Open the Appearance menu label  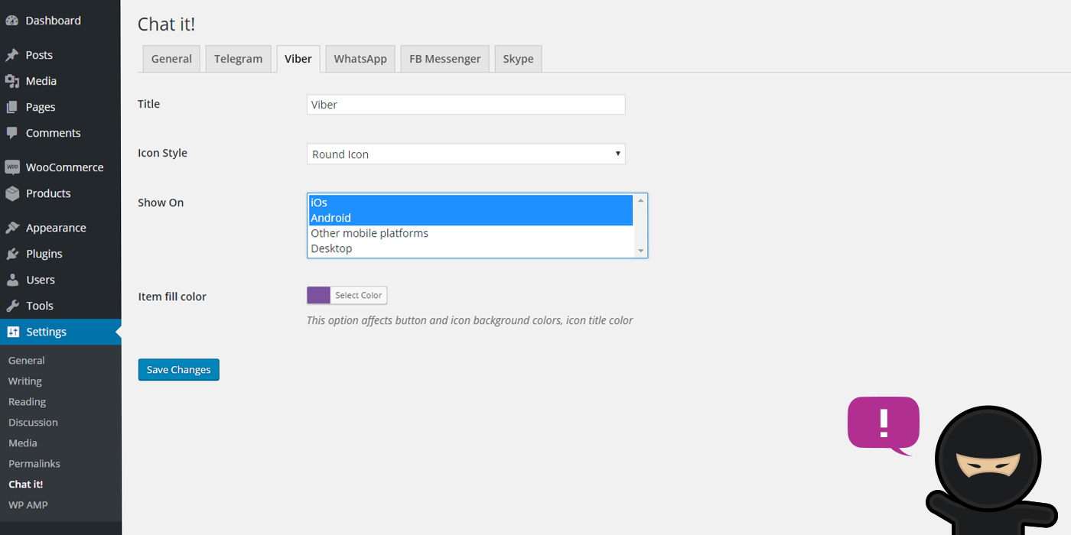click(x=56, y=228)
